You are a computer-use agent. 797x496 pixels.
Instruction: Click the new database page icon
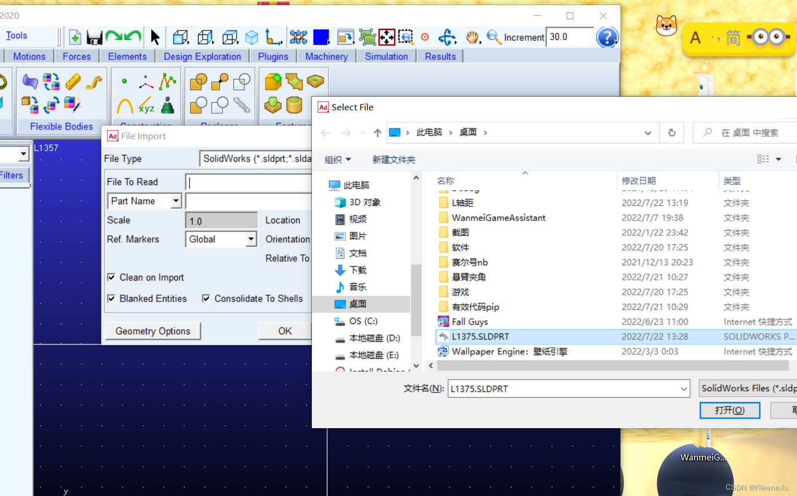pyautogui.click(x=75, y=37)
